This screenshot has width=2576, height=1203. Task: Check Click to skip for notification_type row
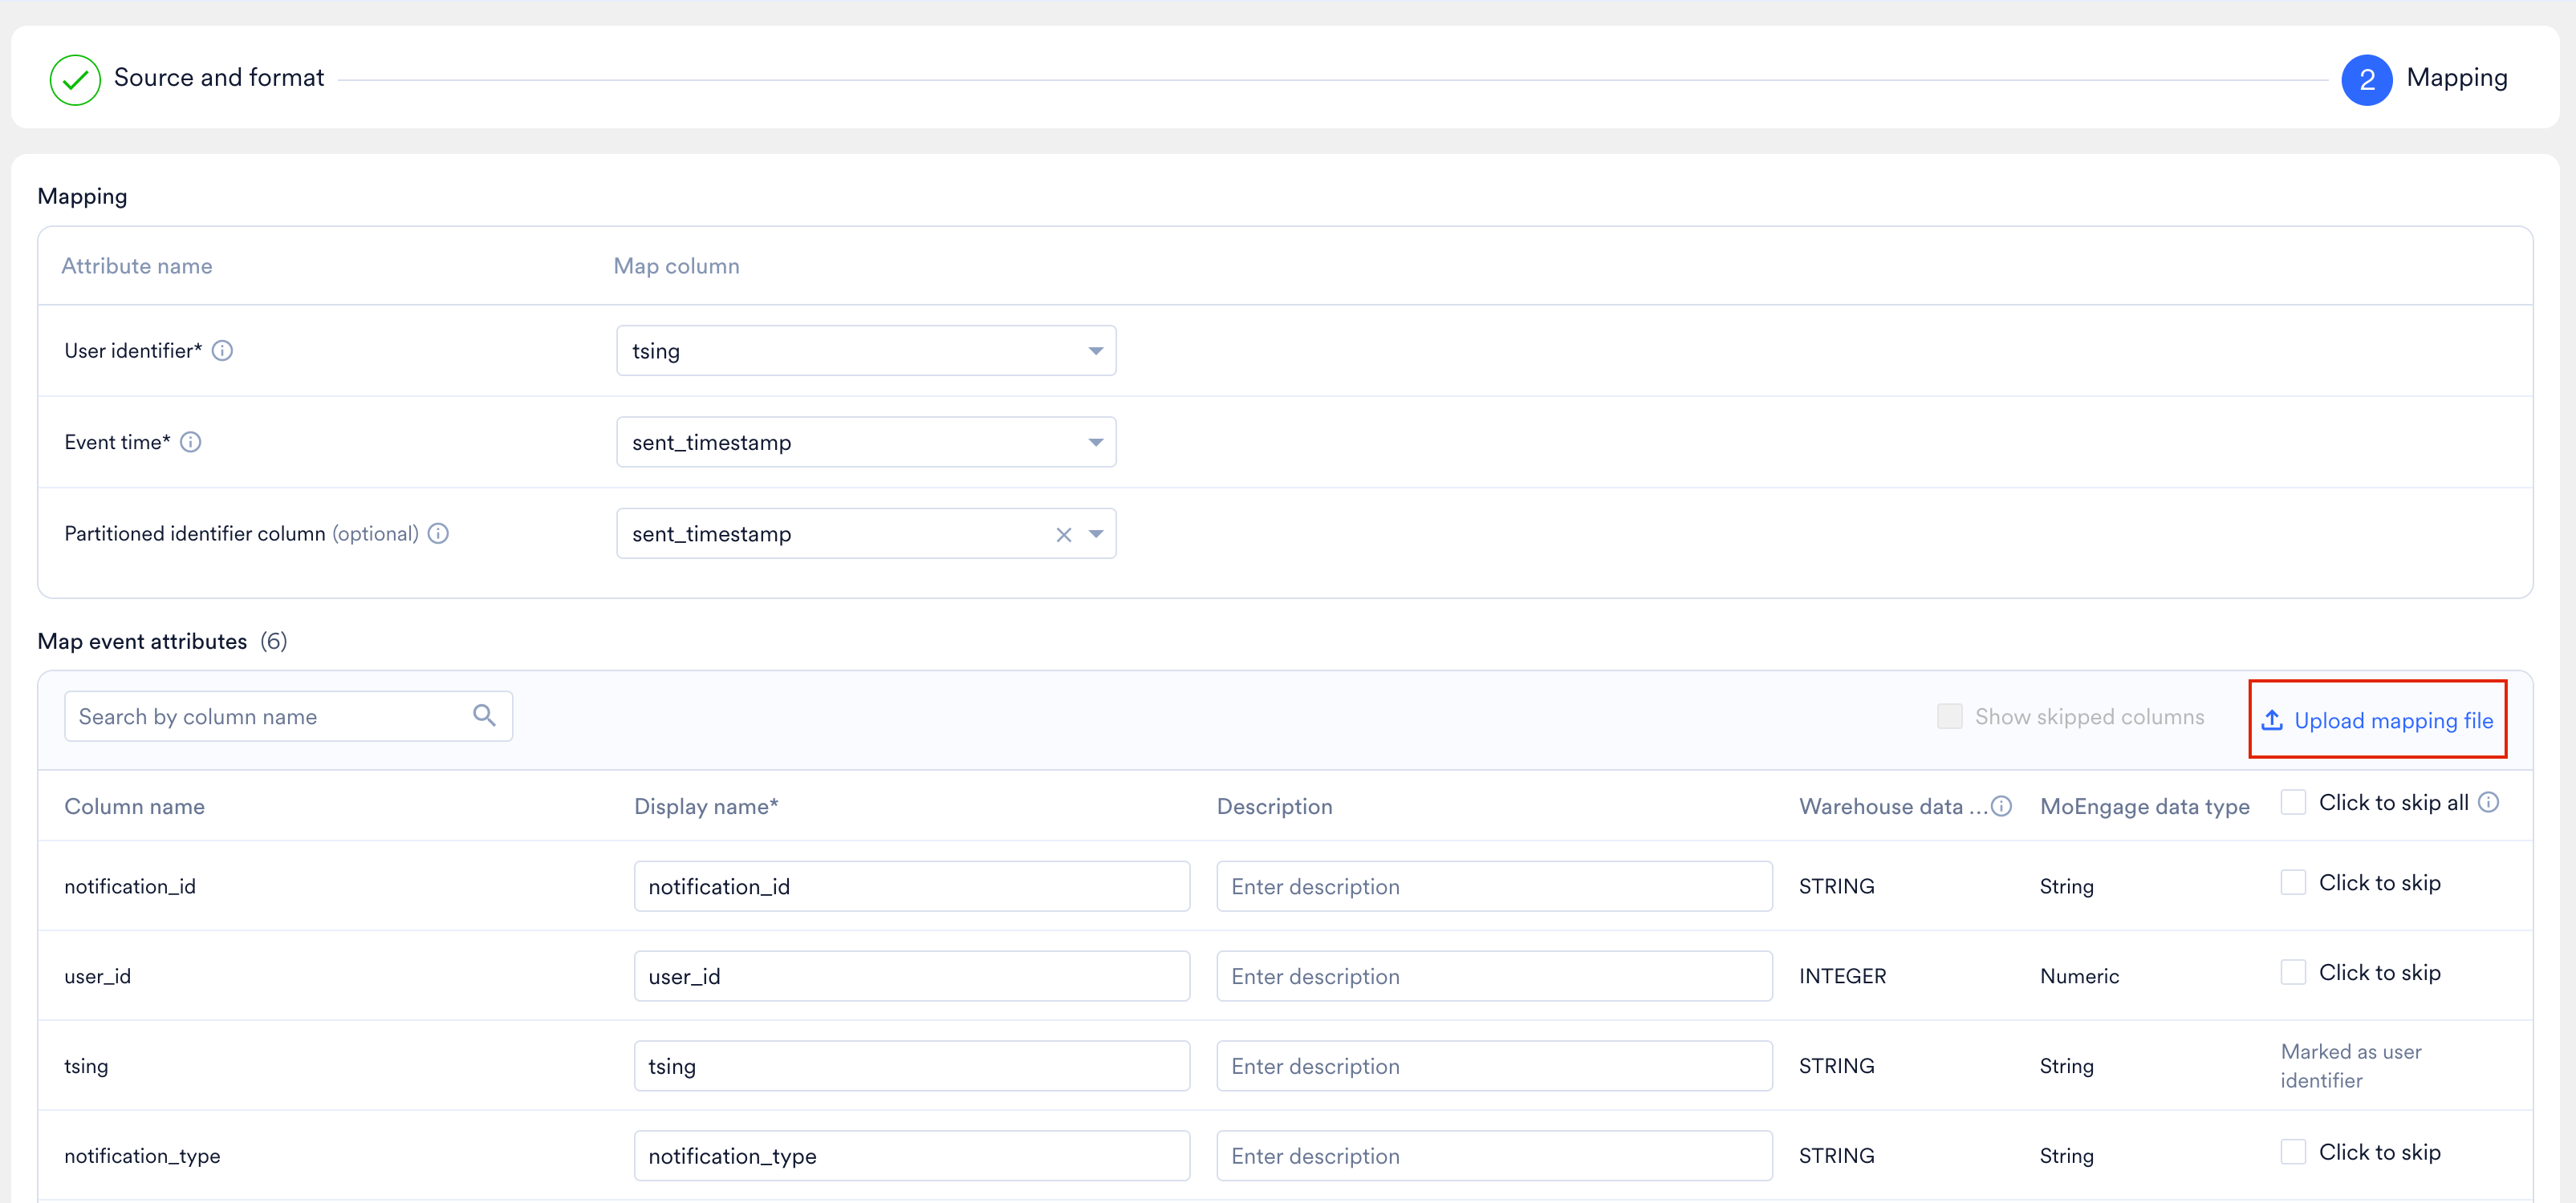pos(2293,1152)
